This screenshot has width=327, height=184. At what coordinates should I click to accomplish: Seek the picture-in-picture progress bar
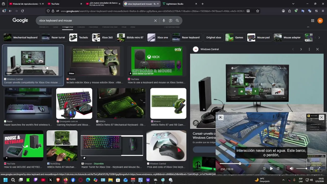(271, 164)
